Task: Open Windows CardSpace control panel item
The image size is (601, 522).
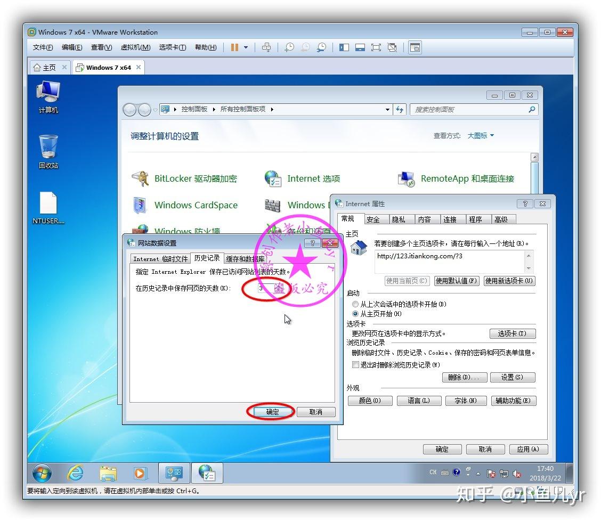Action: 185,205
